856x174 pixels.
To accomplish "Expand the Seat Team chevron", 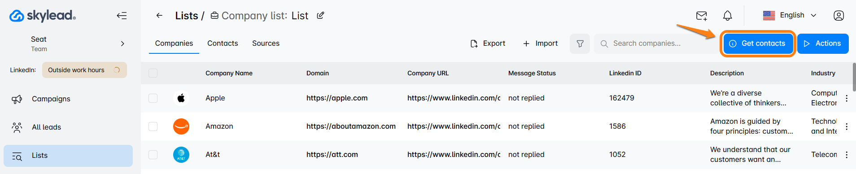I will click(x=122, y=43).
